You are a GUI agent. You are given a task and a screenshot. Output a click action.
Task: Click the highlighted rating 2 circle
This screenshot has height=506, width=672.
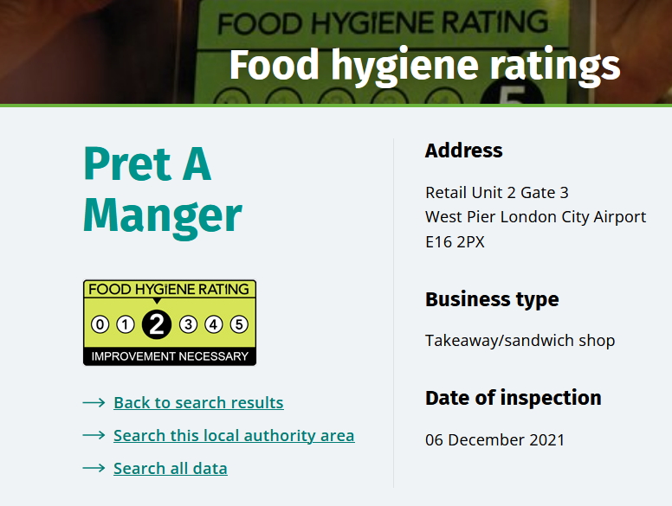click(157, 324)
